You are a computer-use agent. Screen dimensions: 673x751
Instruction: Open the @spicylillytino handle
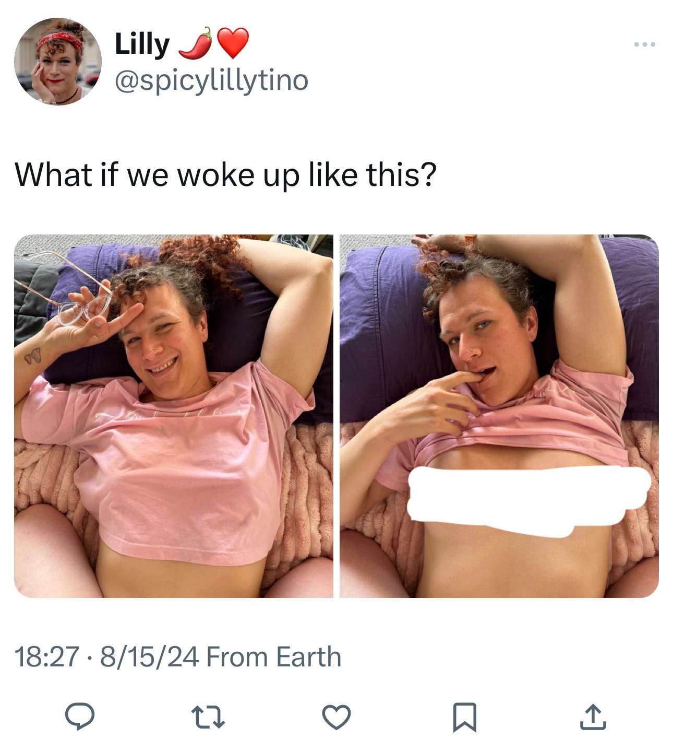(x=211, y=80)
